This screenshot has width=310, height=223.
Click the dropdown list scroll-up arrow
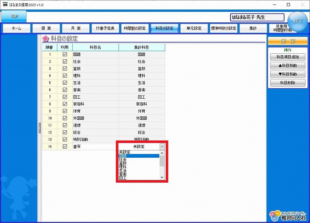pyautogui.click(x=162, y=153)
